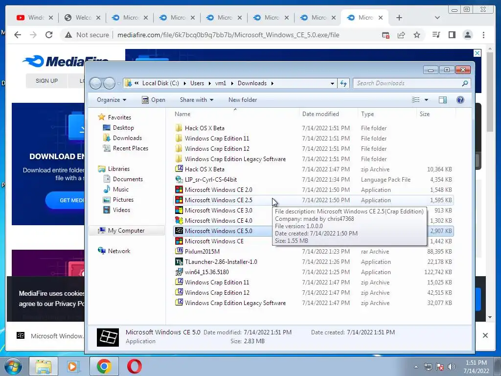The width and height of the screenshot is (501, 376).
Task: Expand the Users breadcrumb arrow
Action: click(209, 83)
